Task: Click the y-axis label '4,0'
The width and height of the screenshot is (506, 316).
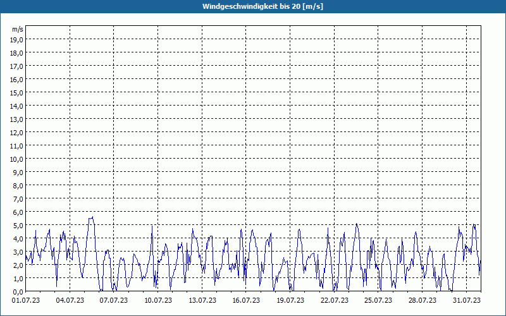Action: coord(18,239)
